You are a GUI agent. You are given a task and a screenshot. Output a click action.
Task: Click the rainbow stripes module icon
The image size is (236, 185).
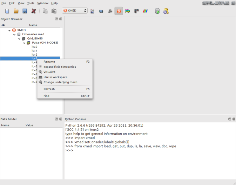pyautogui.click(x=145, y=11)
